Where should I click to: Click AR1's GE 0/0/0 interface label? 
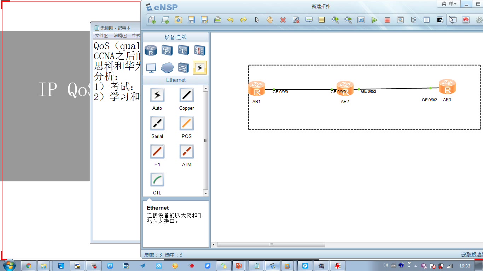point(280,92)
